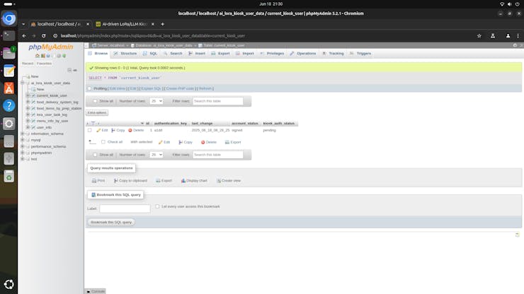Click the Delete action beside With selected
Screen dimensions: 524x294
[x=208, y=142]
